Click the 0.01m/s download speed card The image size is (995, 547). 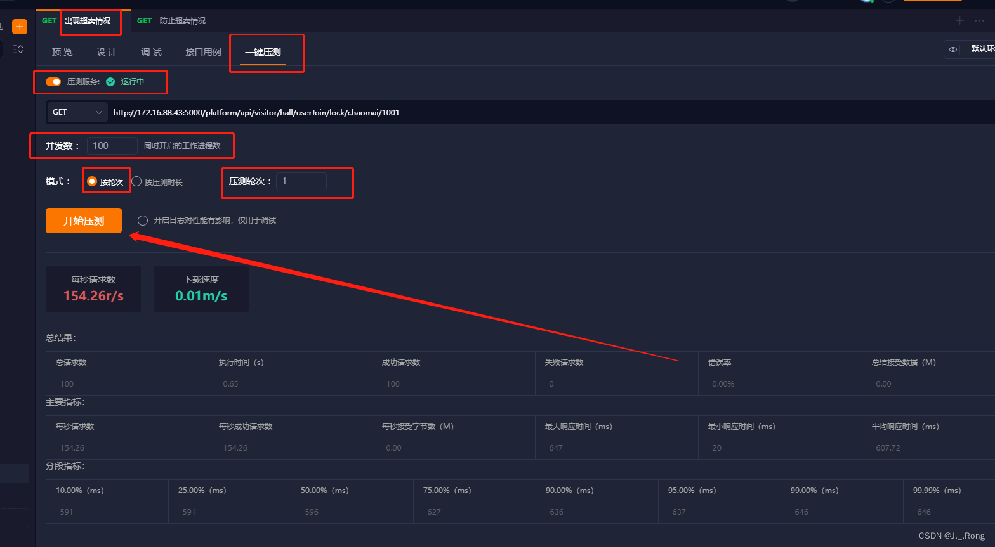[x=201, y=289]
